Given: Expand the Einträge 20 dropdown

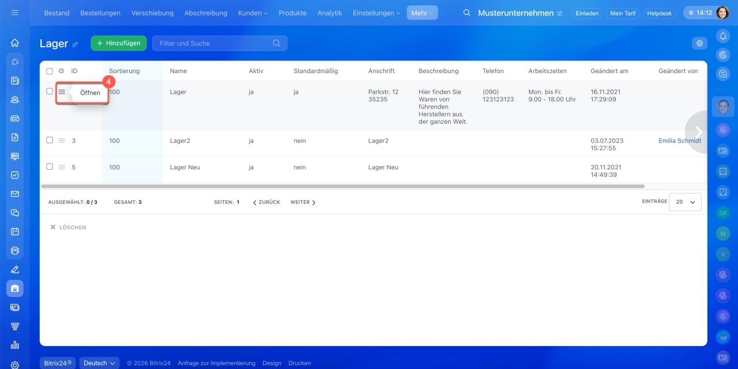Looking at the screenshot, I should pyautogui.click(x=685, y=202).
